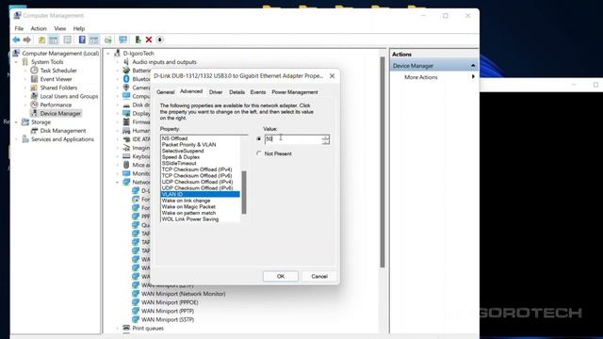Click Scan for hardware changes monitor icon
Viewport: 603px width, 339px height.
click(122, 40)
